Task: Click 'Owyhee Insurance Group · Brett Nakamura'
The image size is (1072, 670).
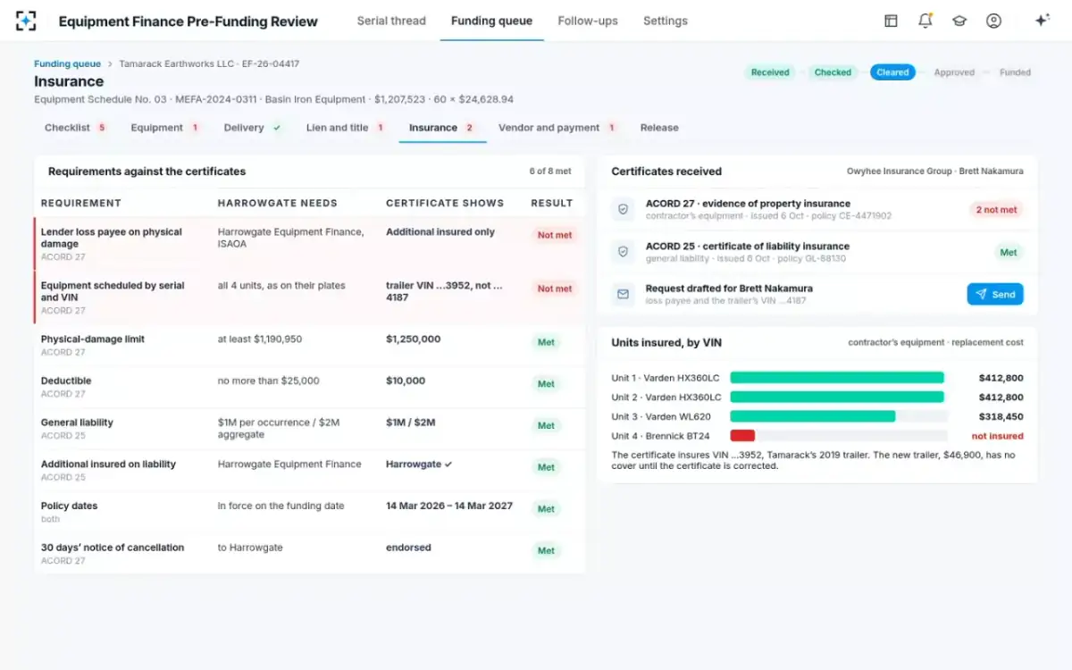Action: click(935, 172)
